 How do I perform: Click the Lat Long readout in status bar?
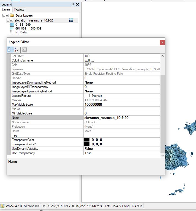[123, 206]
